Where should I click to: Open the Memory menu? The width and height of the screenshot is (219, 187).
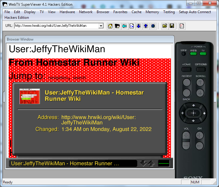click(x=152, y=12)
